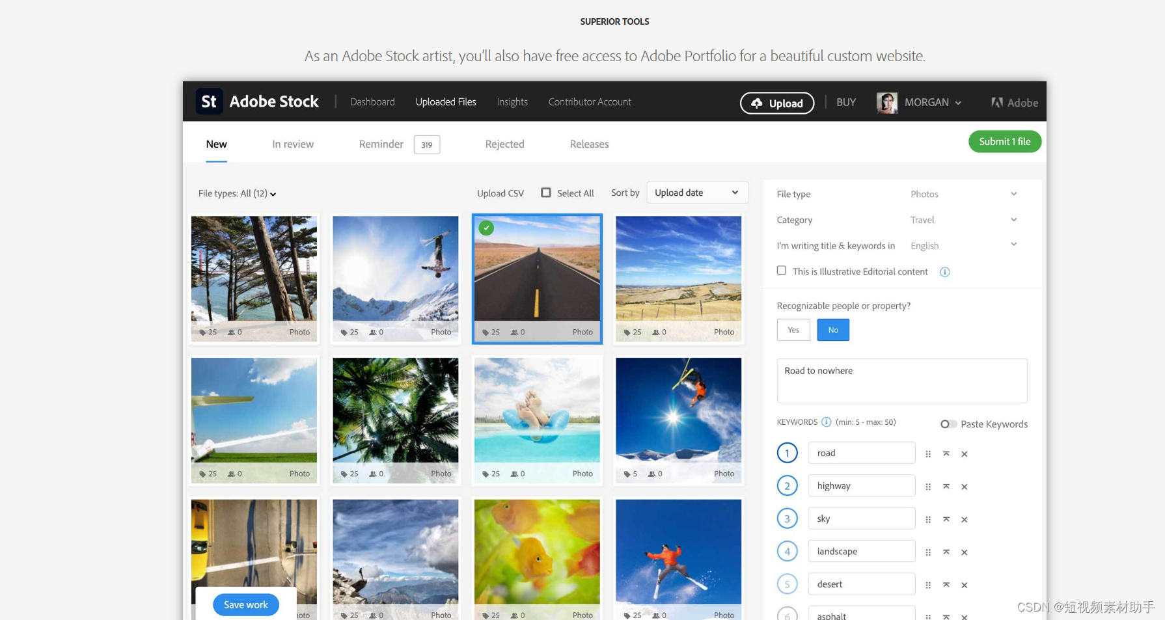Open the File types: All (12) filter
The image size is (1165, 620).
pyautogui.click(x=237, y=194)
